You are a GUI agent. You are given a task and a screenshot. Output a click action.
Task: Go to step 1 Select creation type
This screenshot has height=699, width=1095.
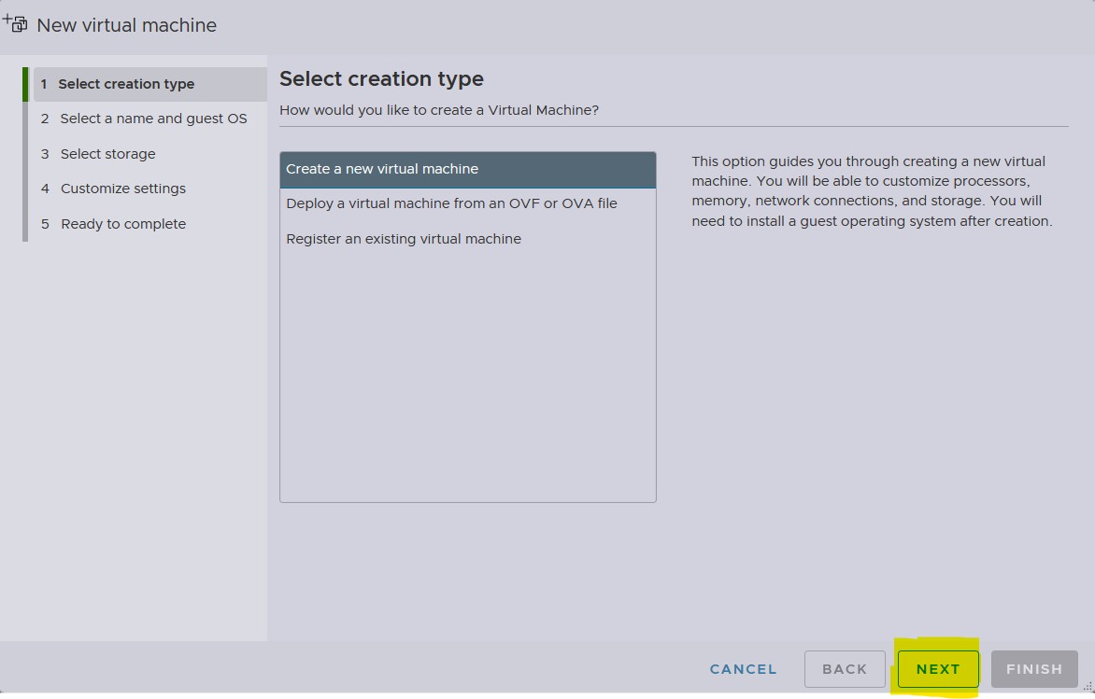(126, 84)
